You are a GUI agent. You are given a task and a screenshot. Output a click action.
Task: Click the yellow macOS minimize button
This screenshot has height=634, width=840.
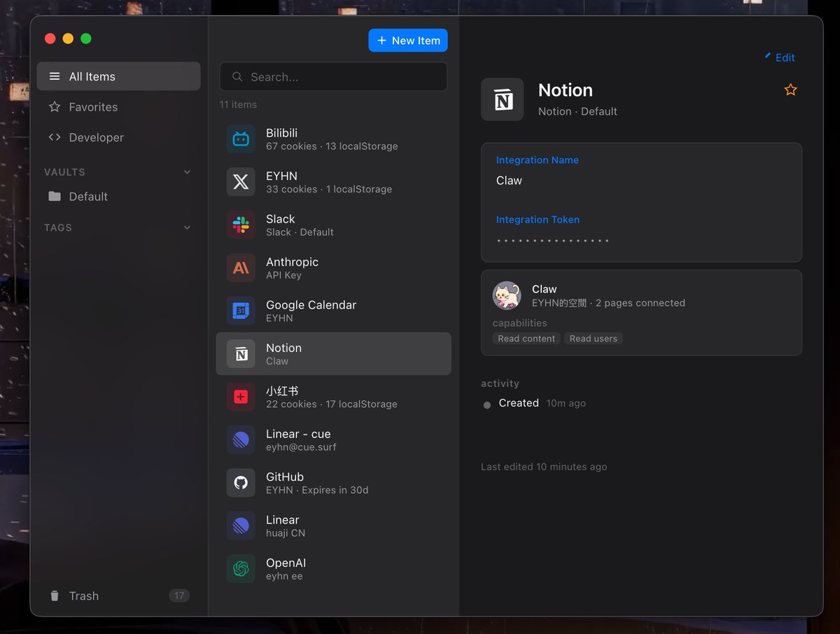pos(68,38)
